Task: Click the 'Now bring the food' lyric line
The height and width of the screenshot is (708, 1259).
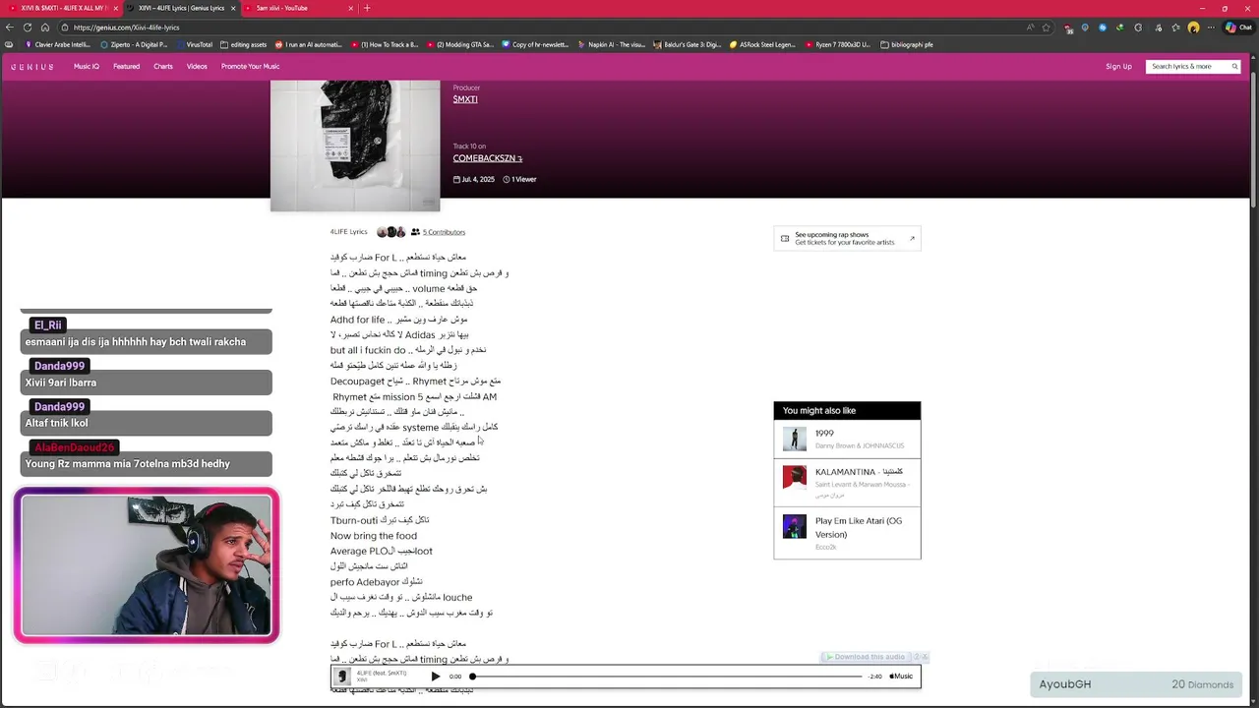Action: click(374, 536)
